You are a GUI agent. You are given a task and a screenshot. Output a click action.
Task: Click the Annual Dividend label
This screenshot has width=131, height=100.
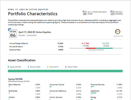pos(16,47)
